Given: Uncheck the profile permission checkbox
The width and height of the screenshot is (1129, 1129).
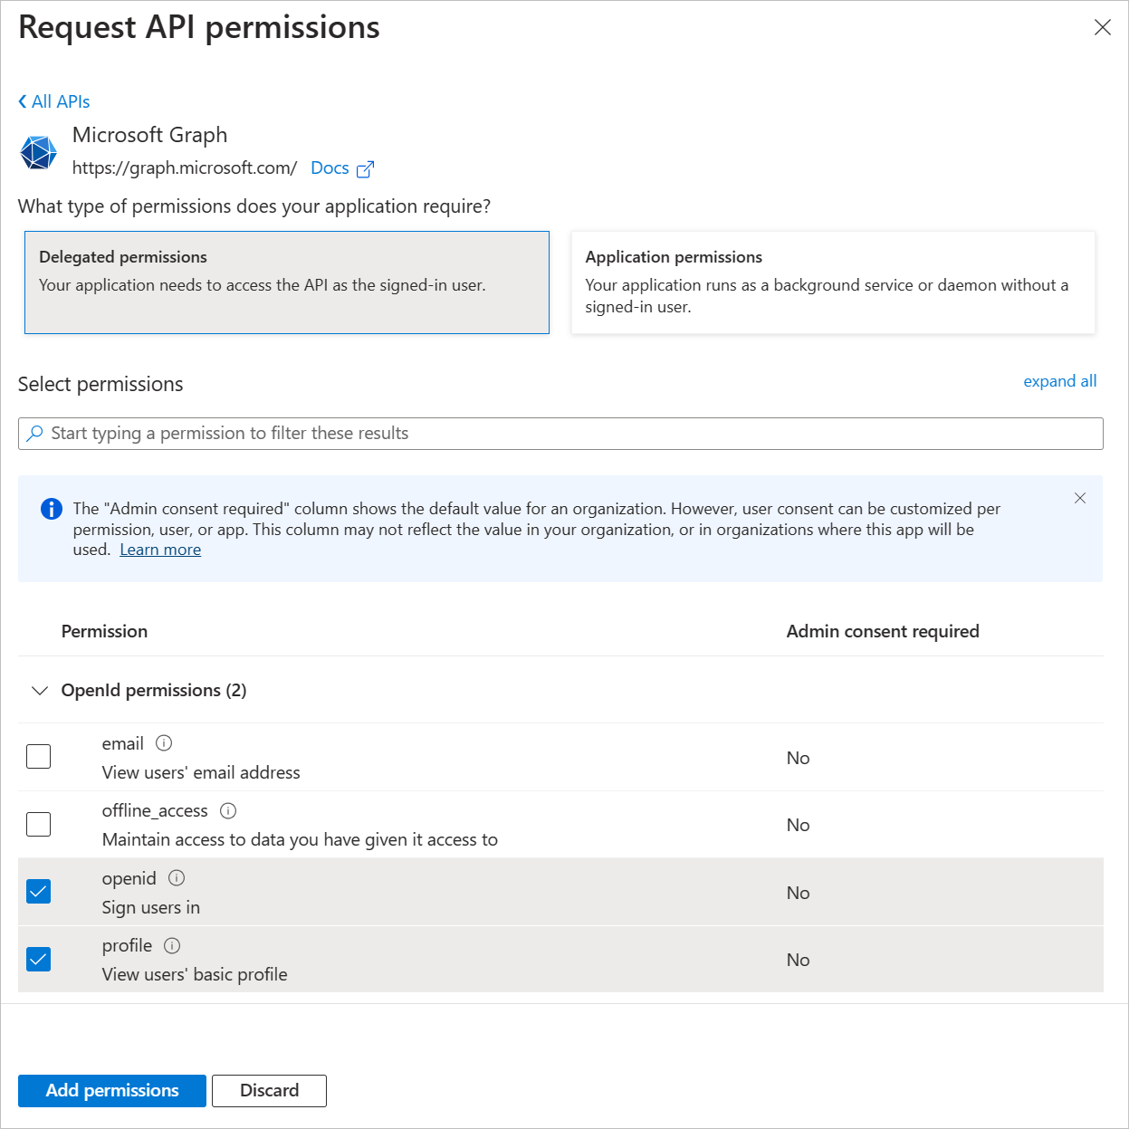Looking at the screenshot, I should pyautogui.click(x=39, y=959).
